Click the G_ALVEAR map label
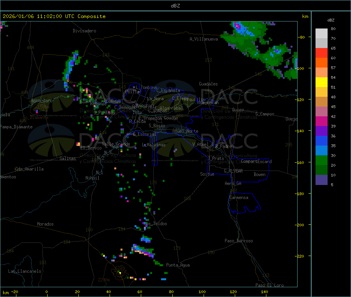This screenshot has height=297, width=351. (x=234, y=171)
